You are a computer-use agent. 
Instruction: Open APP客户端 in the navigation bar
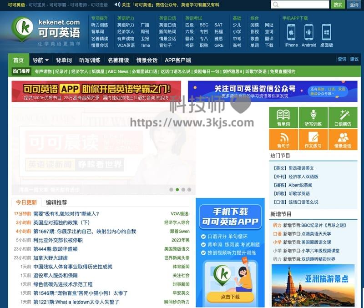(178, 60)
